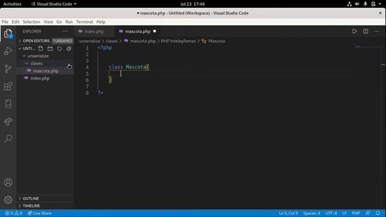This screenshot has width=386, height=217.
Task: Open the Accounts menu icon
Action: 8,182
